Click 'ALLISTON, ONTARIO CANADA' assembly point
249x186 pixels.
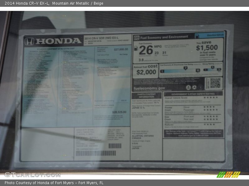[x=143, y=137]
